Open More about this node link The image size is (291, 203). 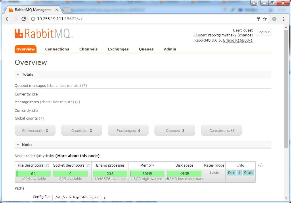pyautogui.click(x=77, y=156)
